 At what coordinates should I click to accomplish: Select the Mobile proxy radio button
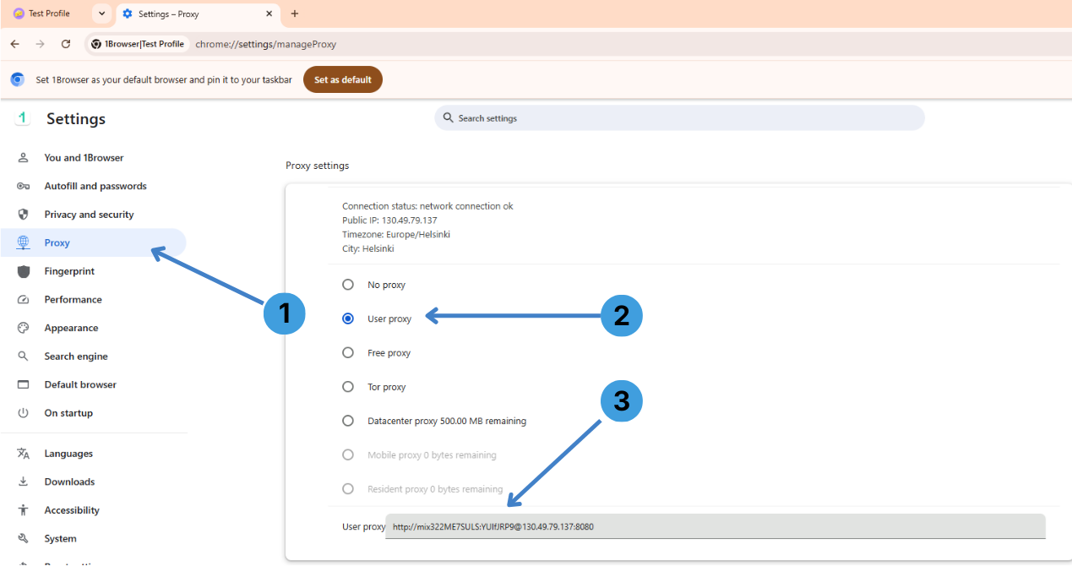click(x=348, y=454)
